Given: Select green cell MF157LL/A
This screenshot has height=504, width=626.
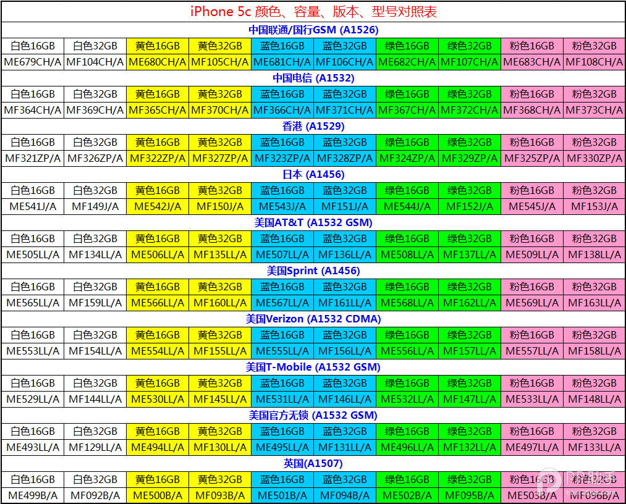Looking at the screenshot, I should point(470,351).
